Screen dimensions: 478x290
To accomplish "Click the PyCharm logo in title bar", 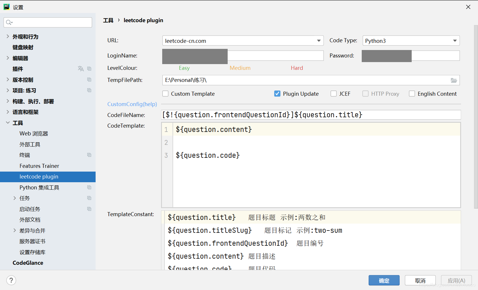I will (6, 7).
